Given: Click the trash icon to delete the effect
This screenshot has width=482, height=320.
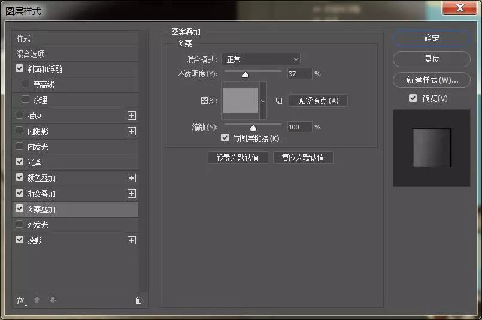Looking at the screenshot, I should 139,300.
